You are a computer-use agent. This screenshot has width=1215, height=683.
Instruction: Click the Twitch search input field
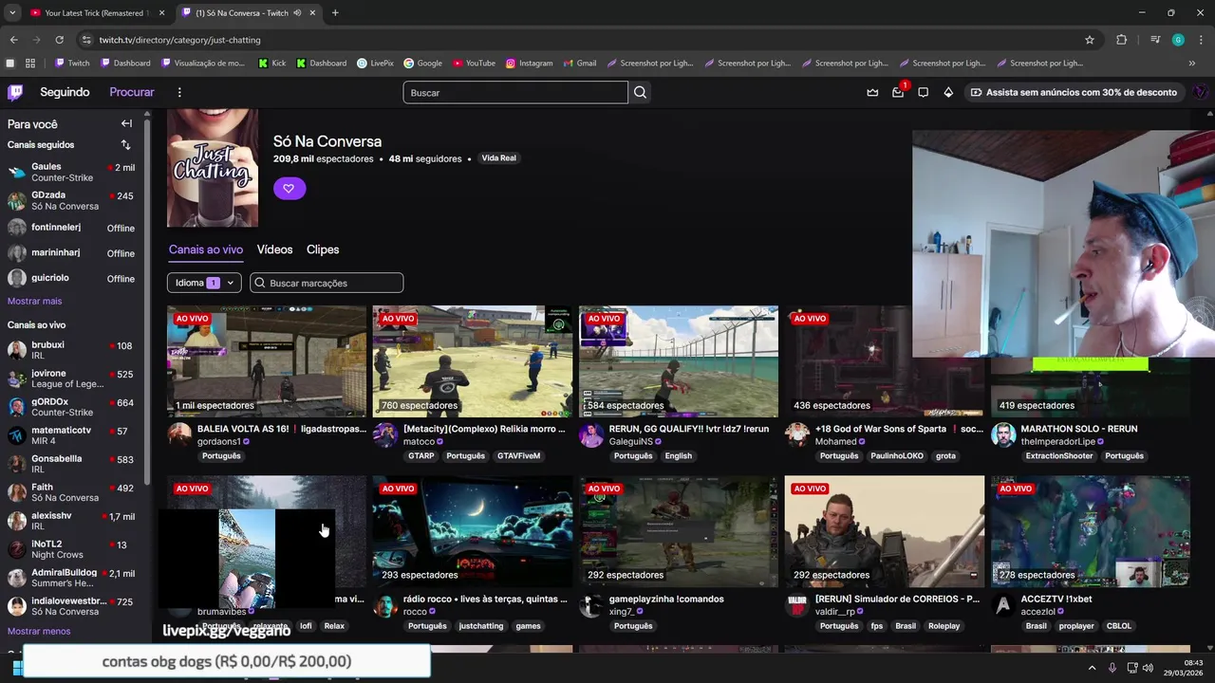[x=515, y=92]
